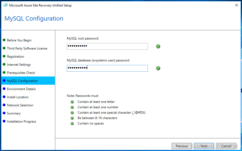
Task: Click checkmark next to special character rule
Action: (72, 113)
